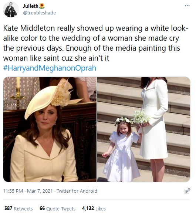The image size is (196, 213).
Task: Click the tweet text starting Kate Middleton
Action: pos(95,43)
